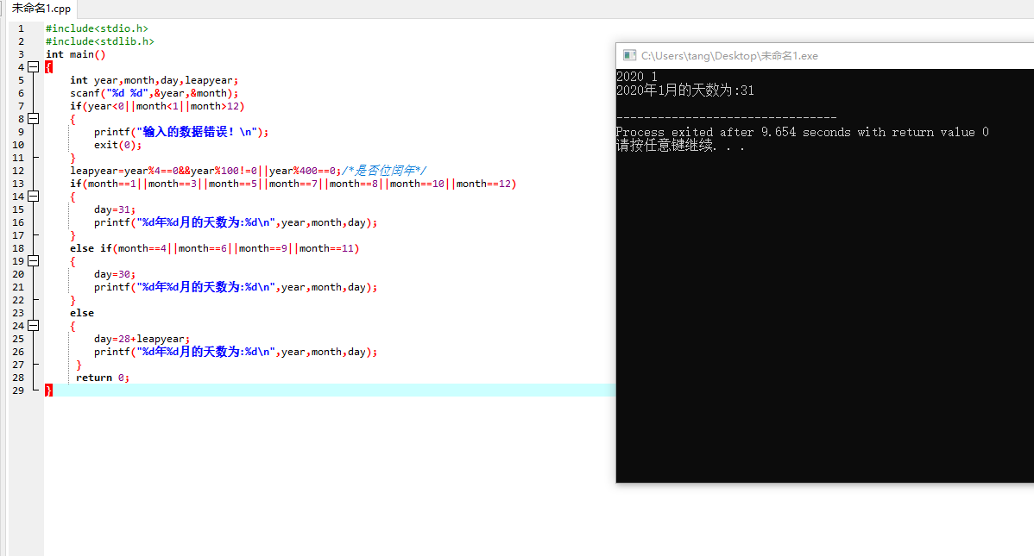Image resolution: width=1034 pixels, height=556 pixels.
Task: Click the leapyear calculation expression on line 12
Action: [x=205, y=171]
